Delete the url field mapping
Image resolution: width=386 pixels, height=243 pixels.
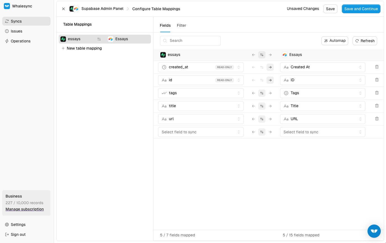point(377,119)
